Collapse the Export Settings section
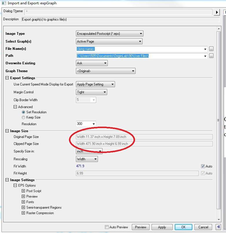Screen dimensions: 226x233 7,78
